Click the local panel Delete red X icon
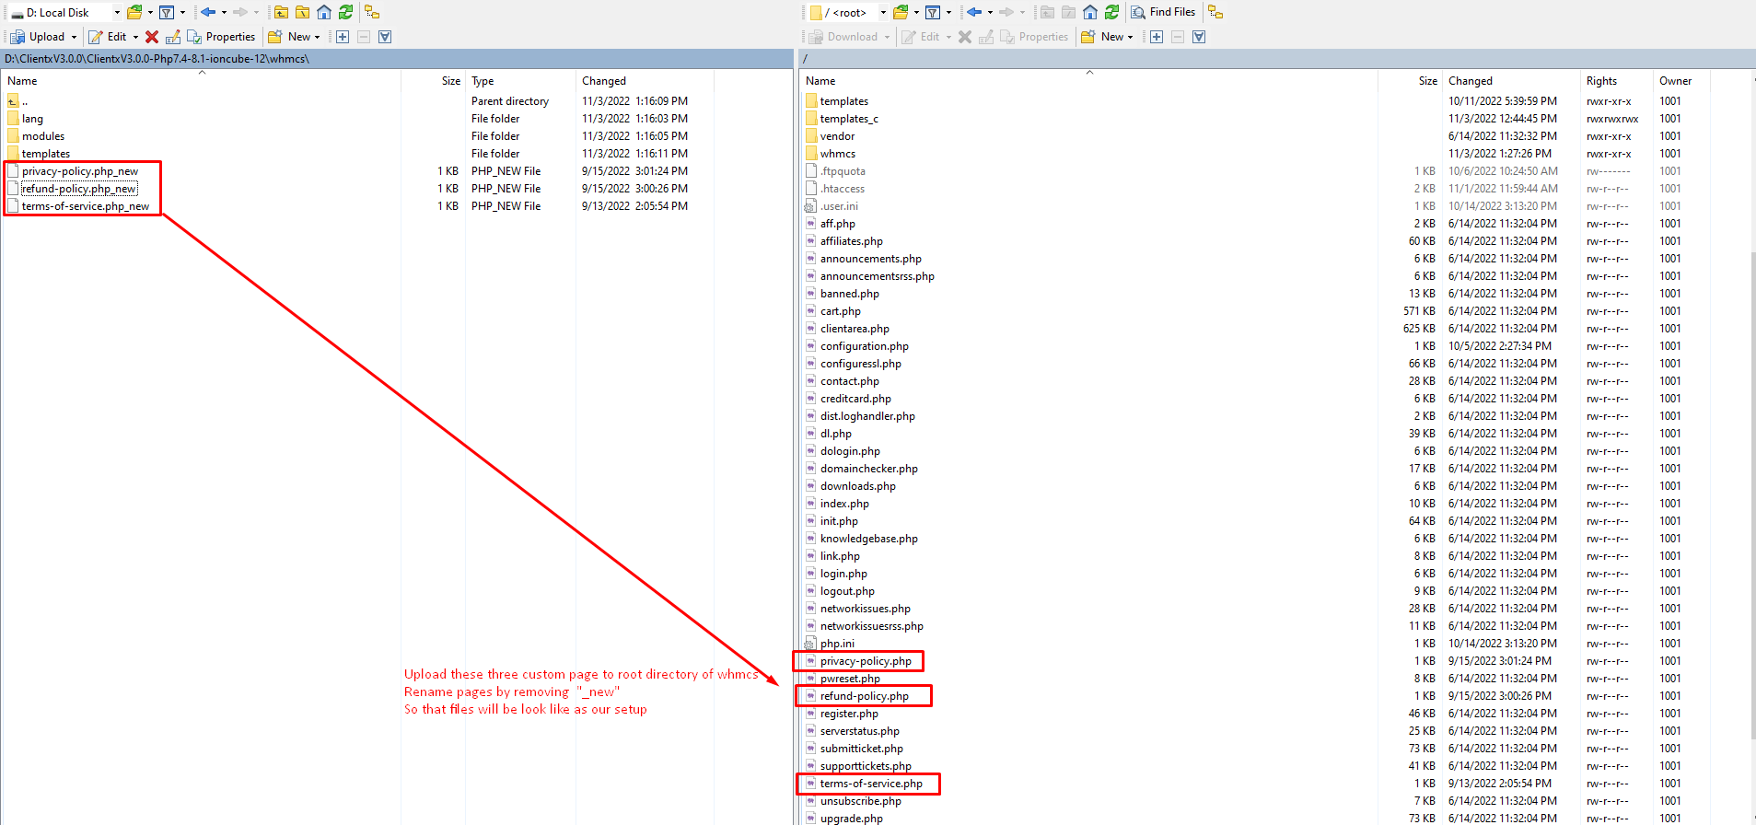The width and height of the screenshot is (1756, 825). pyautogui.click(x=152, y=37)
